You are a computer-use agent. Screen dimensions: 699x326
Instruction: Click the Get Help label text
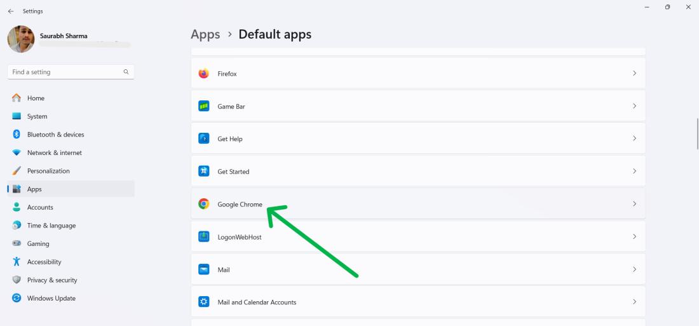point(230,139)
